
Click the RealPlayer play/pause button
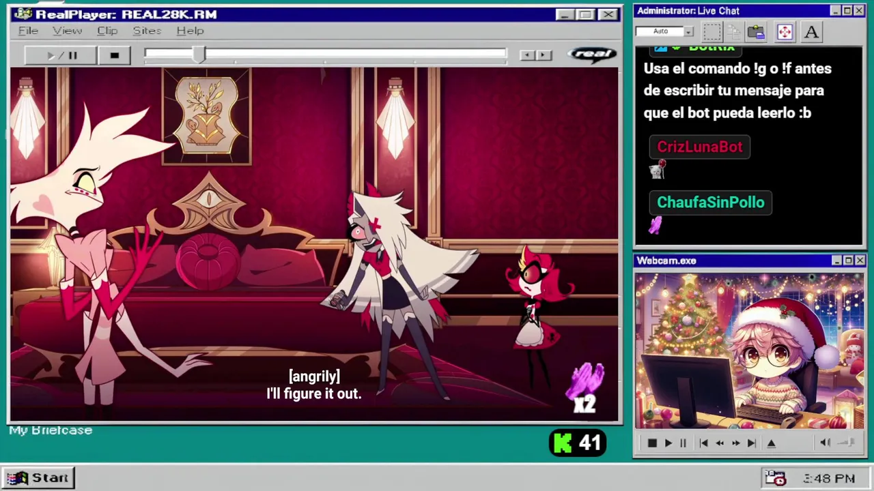61,55
